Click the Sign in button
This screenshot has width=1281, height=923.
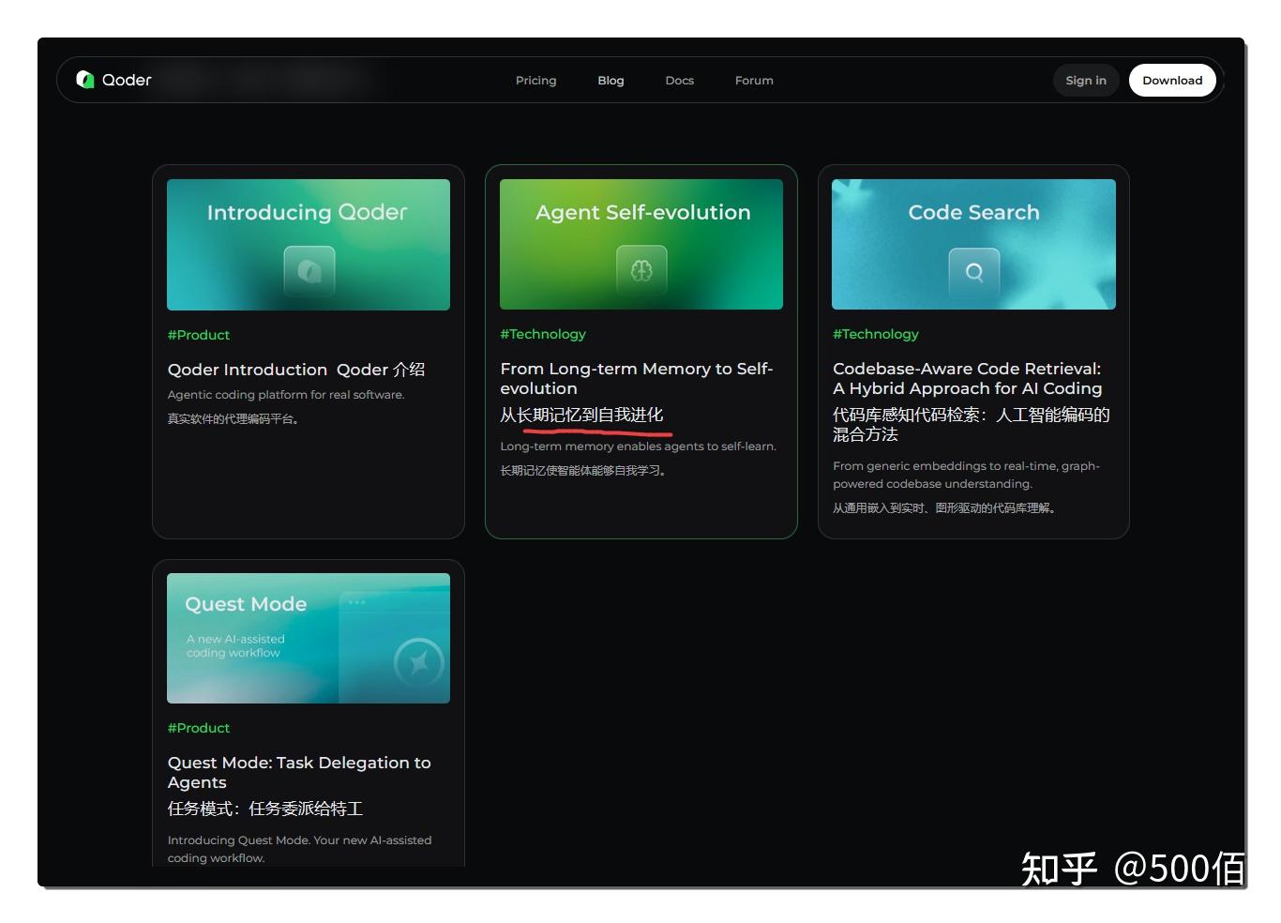tap(1085, 80)
